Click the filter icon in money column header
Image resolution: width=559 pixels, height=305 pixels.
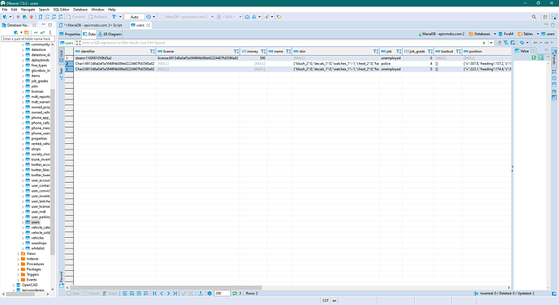[x=263, y=51]
